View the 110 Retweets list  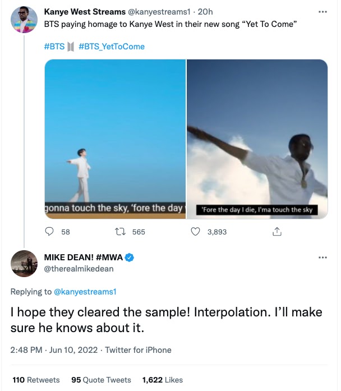pyautogui.click(x=36, y=380)
